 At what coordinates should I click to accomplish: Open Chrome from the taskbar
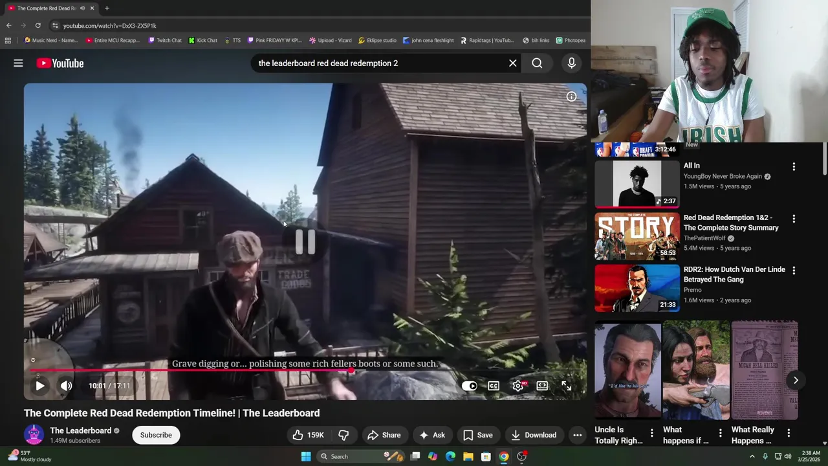click(x=503, y=456)
